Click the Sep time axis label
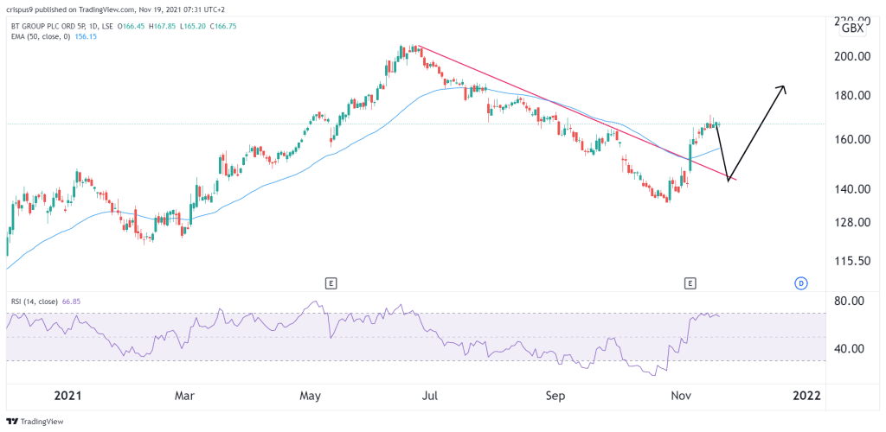The width and height of the screenshot is (886, 432). click(x=555, y=396)
